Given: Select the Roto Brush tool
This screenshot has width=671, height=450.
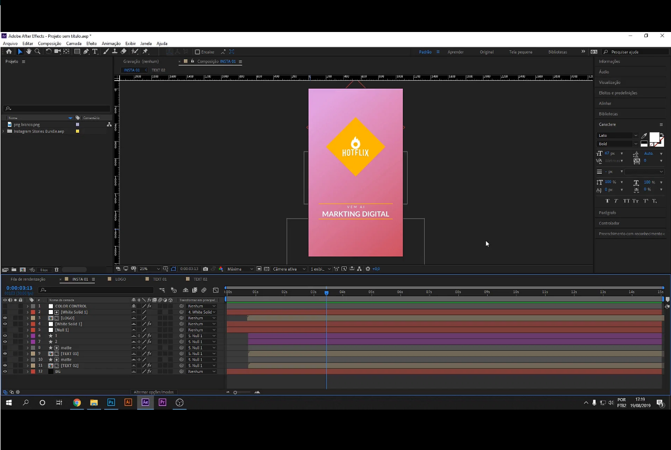Looking at the screenshot, I should (x=135, y=52).
